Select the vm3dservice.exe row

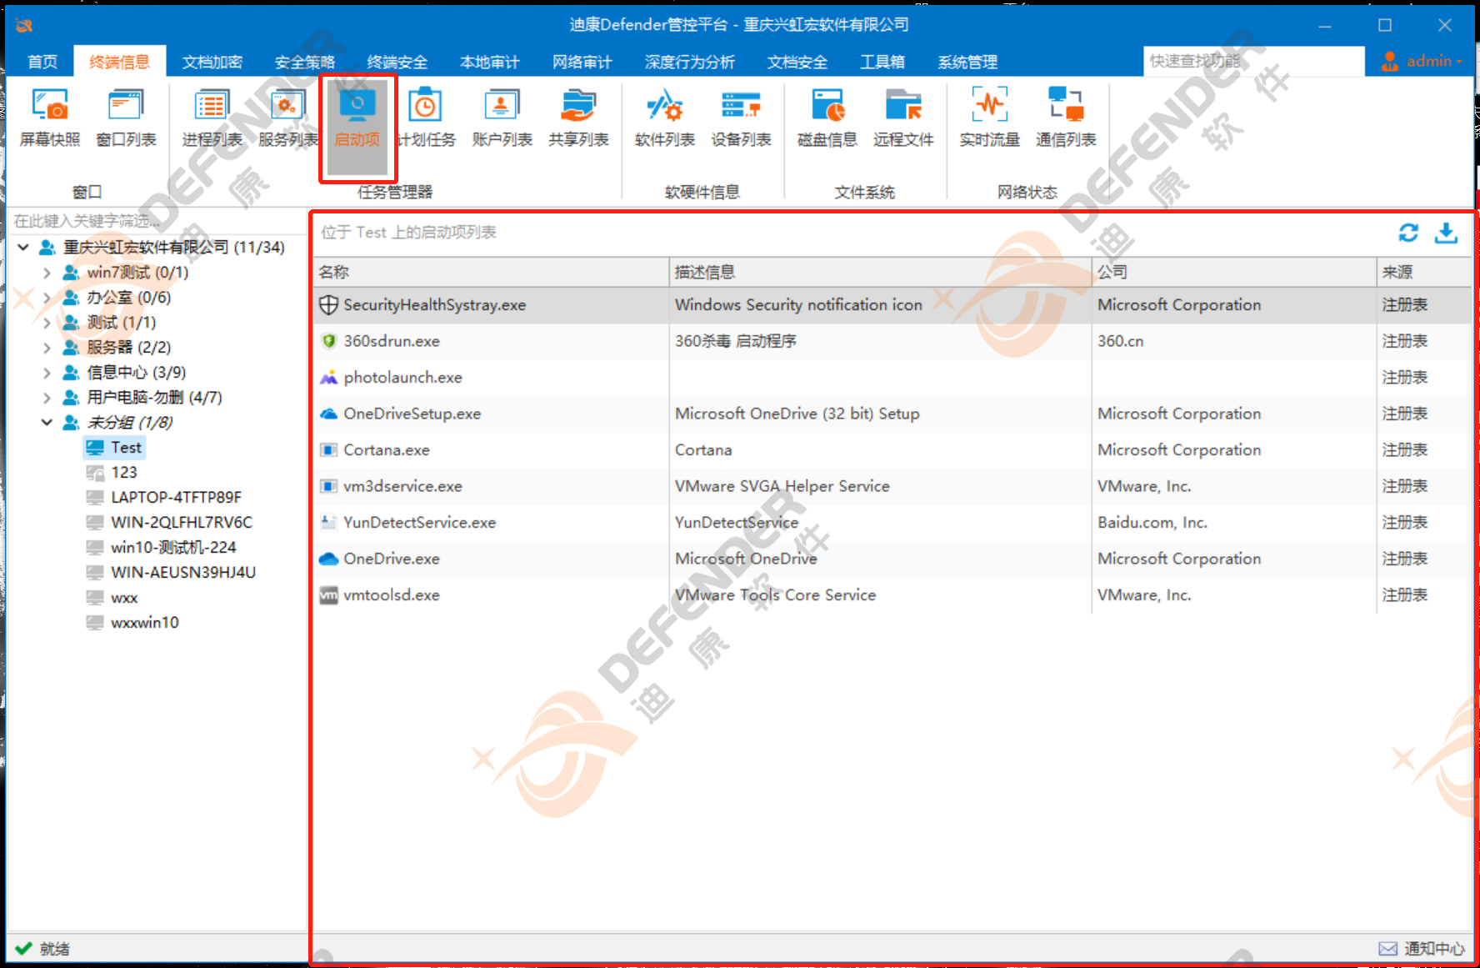(892, 486)
